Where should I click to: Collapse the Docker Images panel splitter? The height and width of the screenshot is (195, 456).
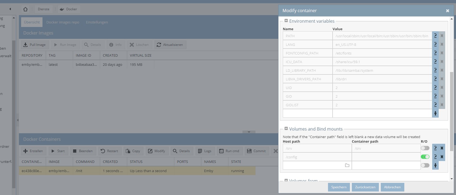[249, 132]
